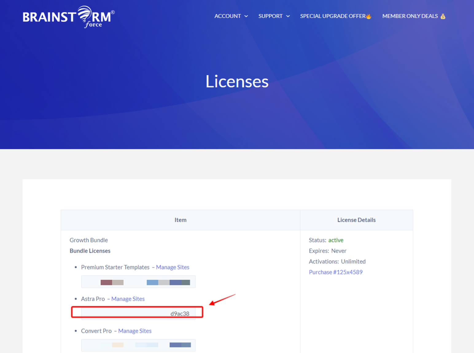Image resolution: width=474 pixels, height=353 pixels.
Task: Select the Astra Pro license key field
Action: (138, 314)
